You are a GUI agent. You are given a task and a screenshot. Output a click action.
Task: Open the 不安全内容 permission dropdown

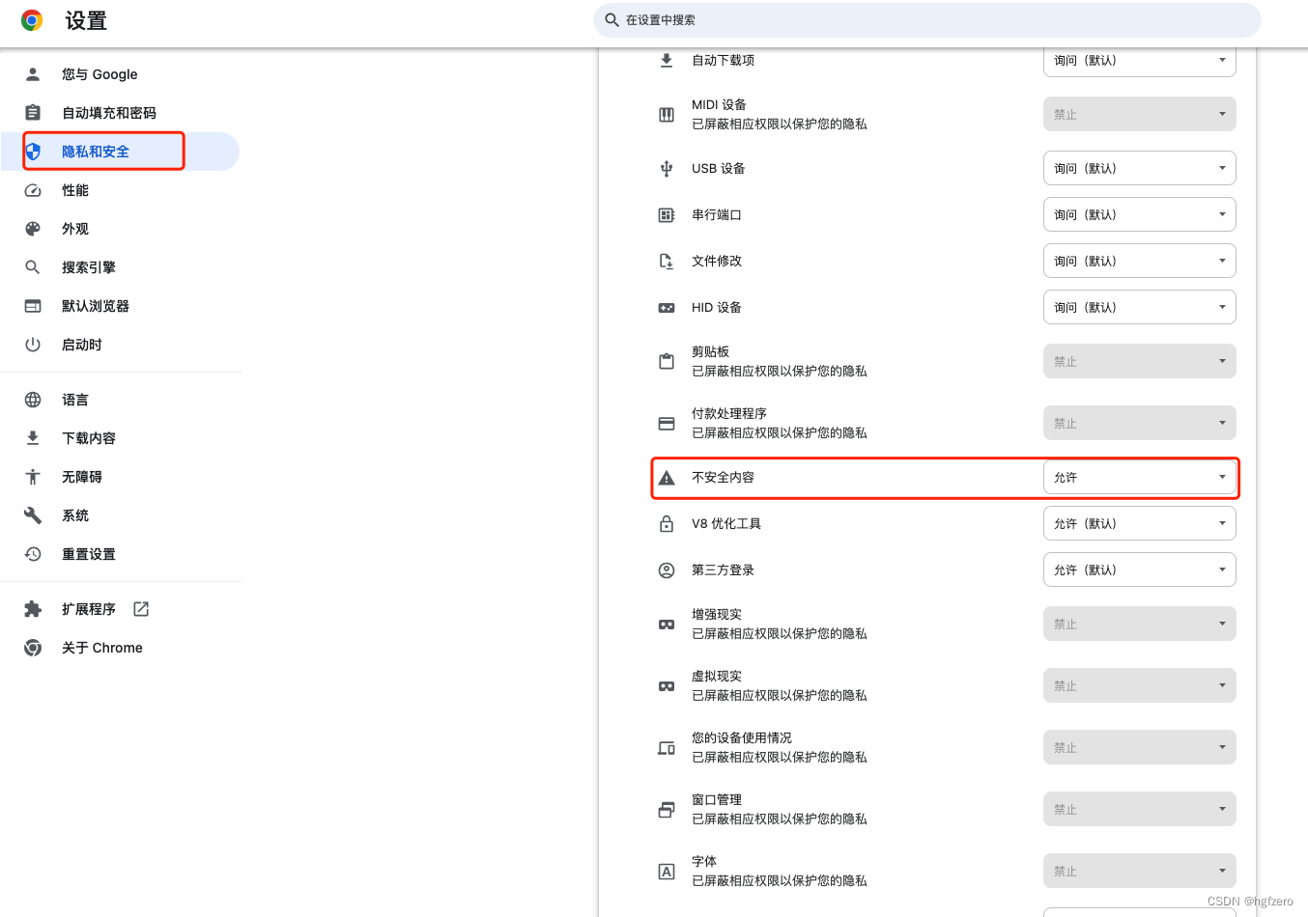(1139, 478)
